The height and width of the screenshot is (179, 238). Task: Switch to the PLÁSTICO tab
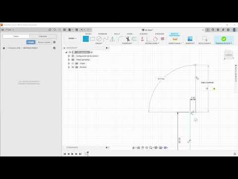143,34
